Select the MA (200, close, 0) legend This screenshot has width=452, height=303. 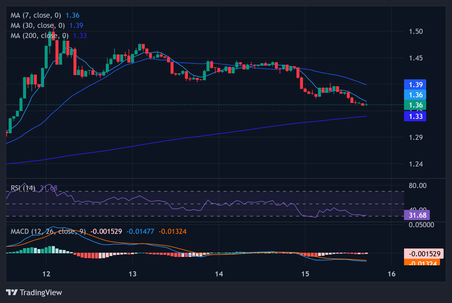[x=39, y=36]
